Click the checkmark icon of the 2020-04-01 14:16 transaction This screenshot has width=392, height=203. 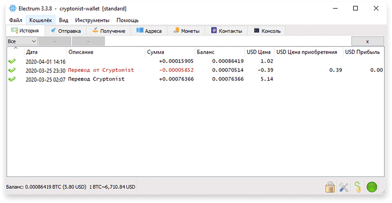coord(12,61)
